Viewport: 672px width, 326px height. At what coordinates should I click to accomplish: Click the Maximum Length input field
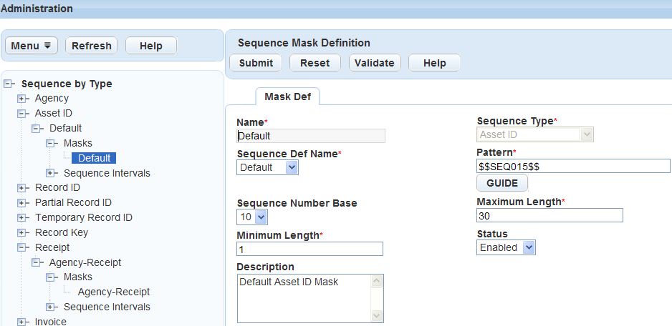549,215
